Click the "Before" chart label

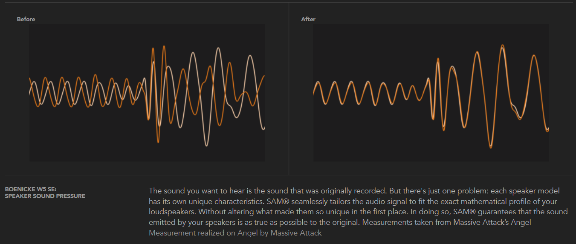pyautogui.click(x=26, y=19)
